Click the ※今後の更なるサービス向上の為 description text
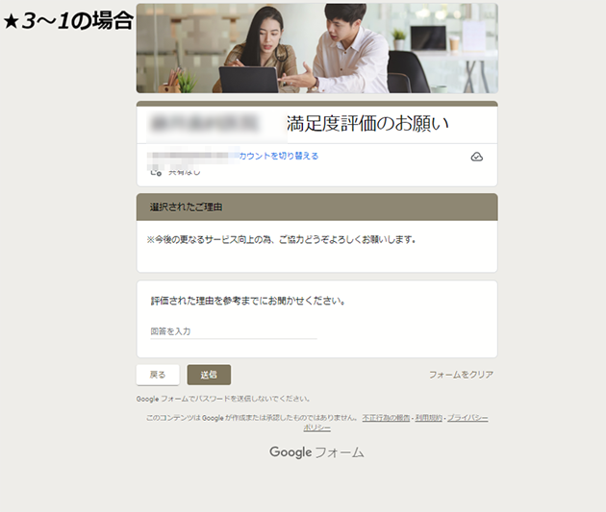 [x=281, y=239]
